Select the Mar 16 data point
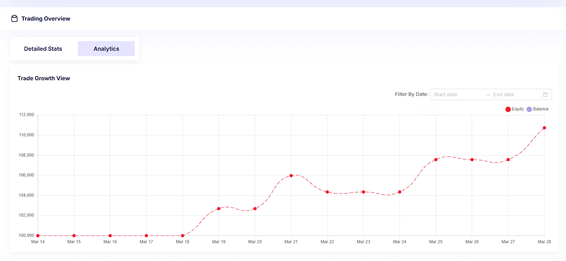Image resolution: width=566 pixels, height=261 pixels. tap(110, 236)
